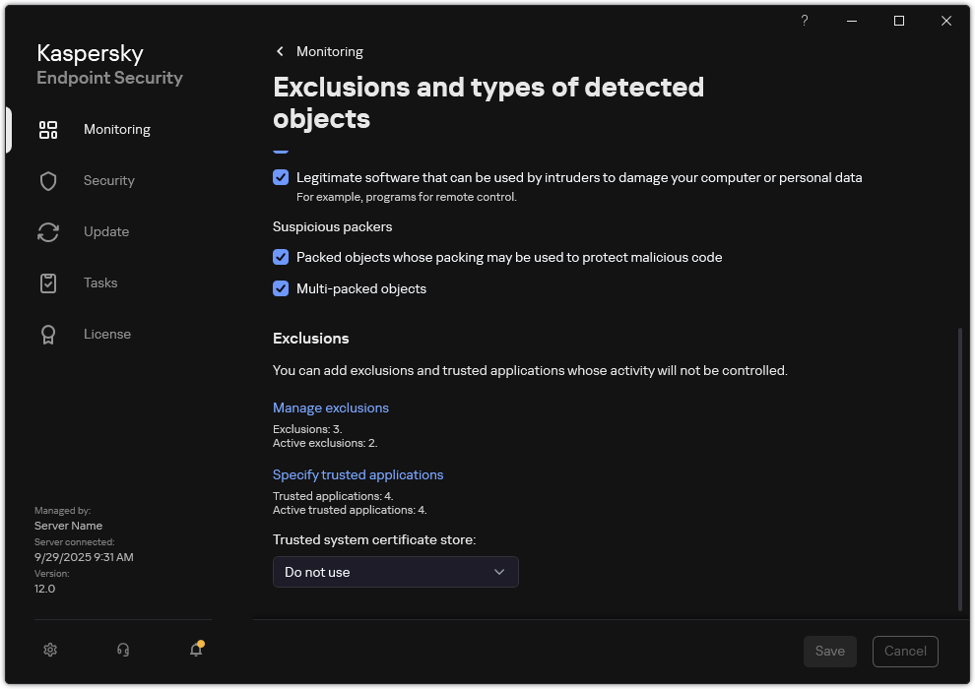Screen dimensions: 975x689
Task: Click the Save button
Action: [829, 651]
